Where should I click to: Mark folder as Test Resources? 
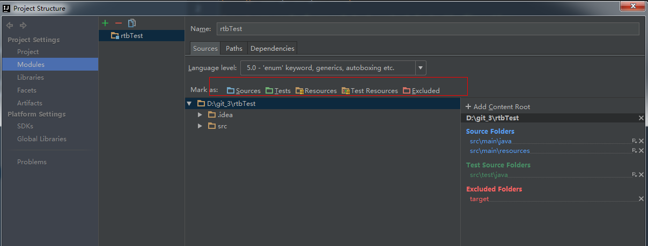tap(370, 91)
